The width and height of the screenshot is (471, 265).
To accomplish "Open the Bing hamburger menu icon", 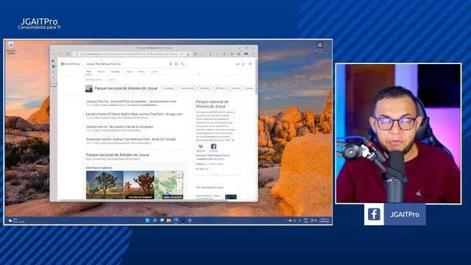I will 250,64.
